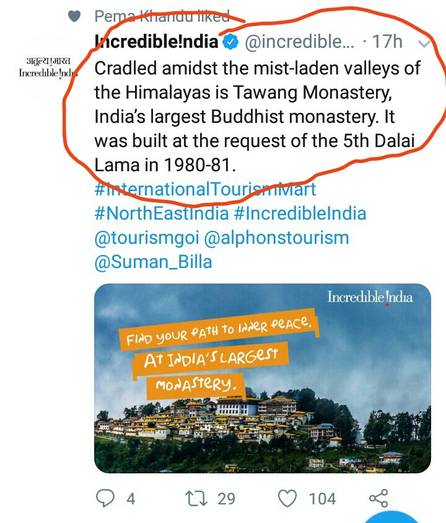The width and height of the screenshot is (446, 523).
Task: Click the blue verified badge
Action: click(230, 42)
